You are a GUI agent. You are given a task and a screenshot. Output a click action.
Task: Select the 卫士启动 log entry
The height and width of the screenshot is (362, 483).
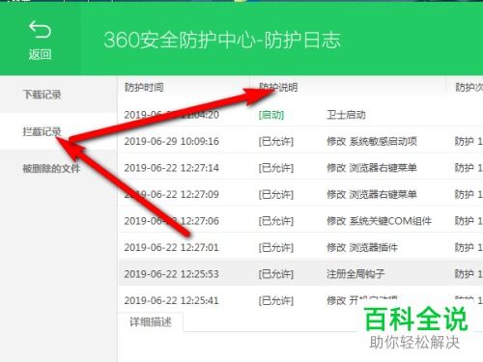tap(346, 115)
